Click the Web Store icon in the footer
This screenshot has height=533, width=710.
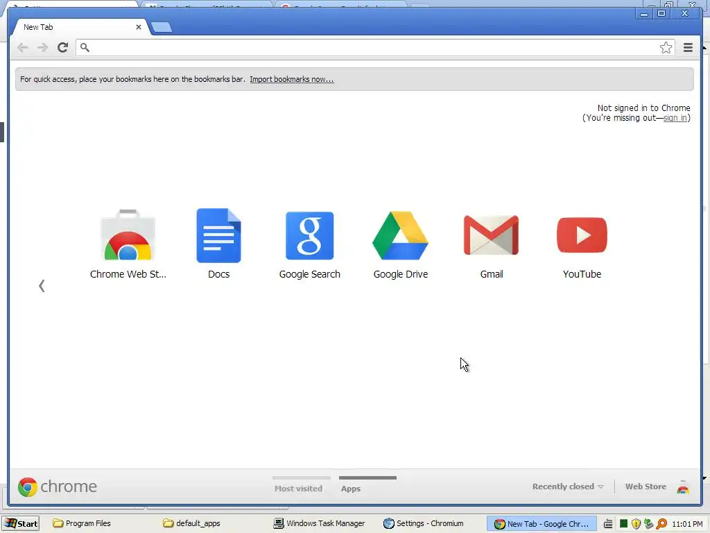[683, 487]
